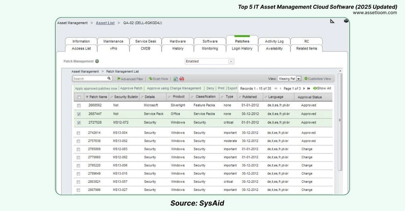Viewport: 405px width, 211px height.
Task: Check the box for patch 2770860
Action: click(78, 157)
